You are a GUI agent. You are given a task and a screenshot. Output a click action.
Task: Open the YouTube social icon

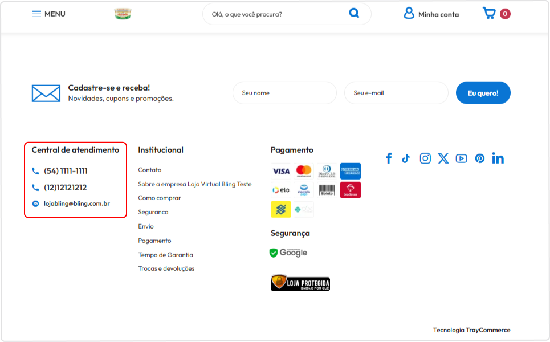(461, 158)
